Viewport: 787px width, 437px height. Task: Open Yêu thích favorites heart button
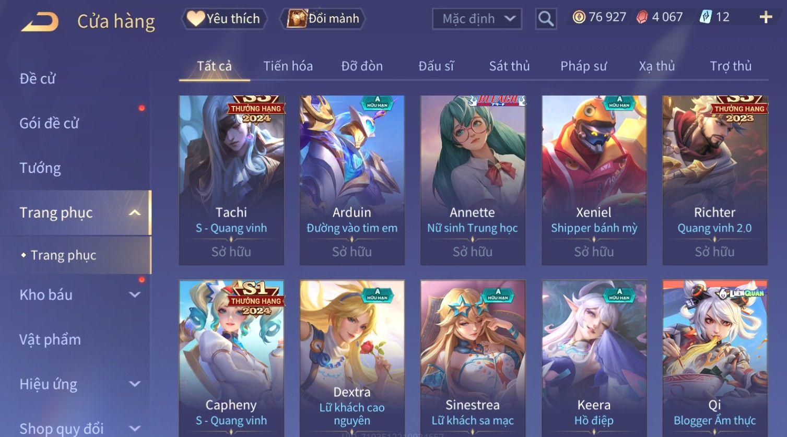pos(225,19)
